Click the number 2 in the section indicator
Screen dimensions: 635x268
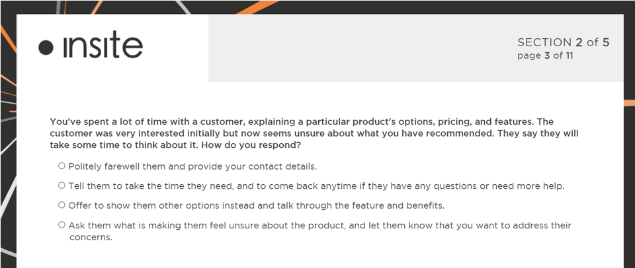coord(579,43)
